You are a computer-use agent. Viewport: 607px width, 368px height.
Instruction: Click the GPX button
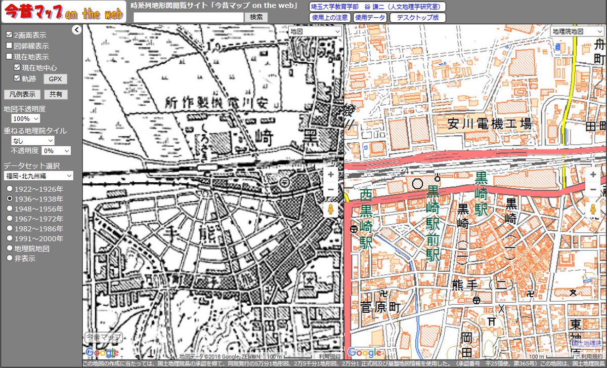pyautogui.click(x=55, y=79)
